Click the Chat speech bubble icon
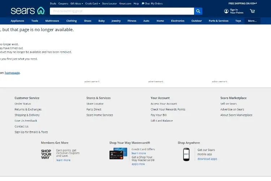Screen dimensions: 271x181 143,4
